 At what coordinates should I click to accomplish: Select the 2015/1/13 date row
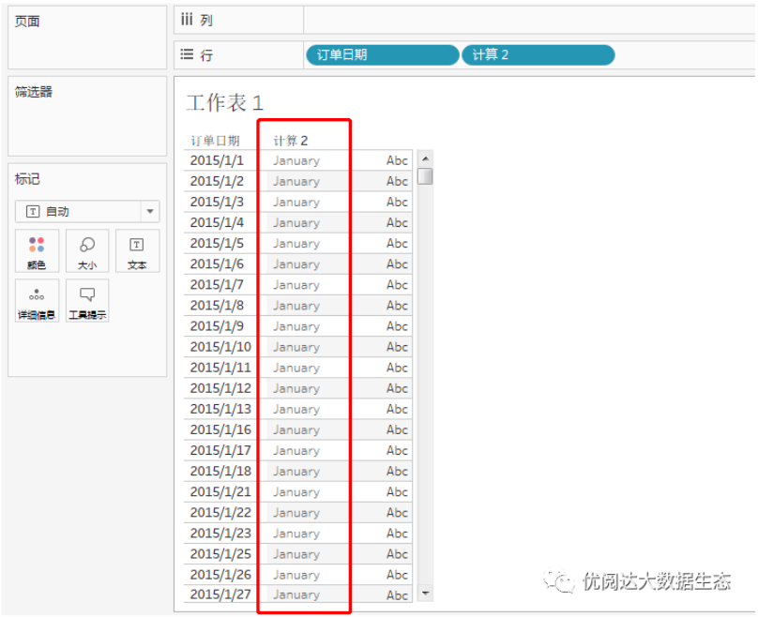[x=220, y=409]
